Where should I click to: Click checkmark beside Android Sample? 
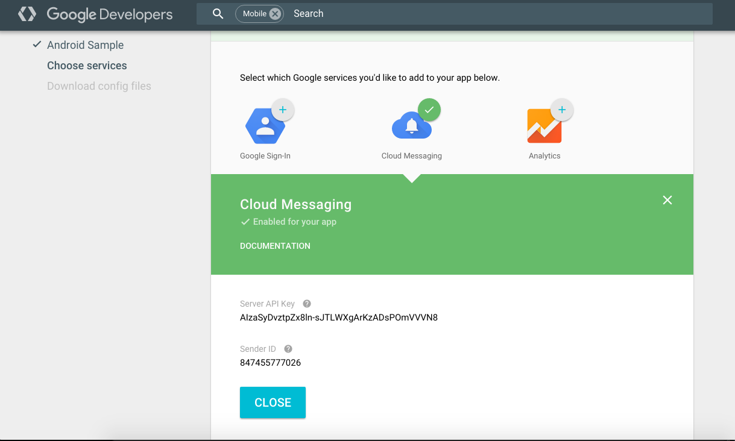[x=37, y=45]
